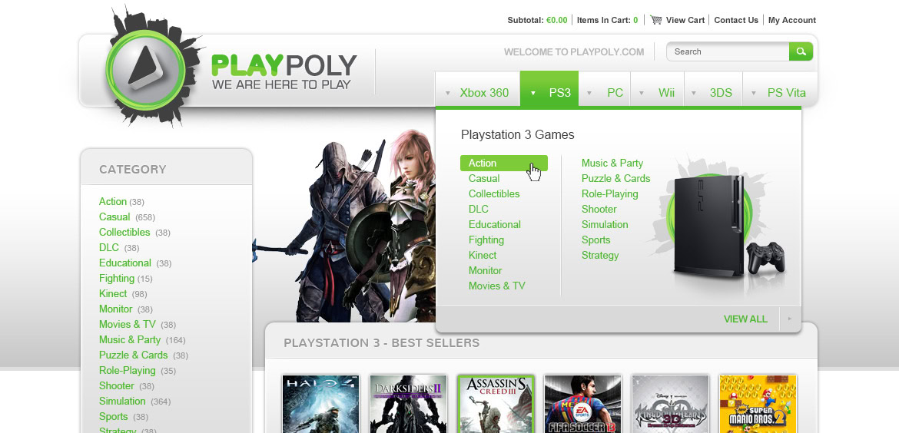899x433 pixels.
Task: Open the Kingdom Hearts 3D cover
Action: tap(670, 404)
